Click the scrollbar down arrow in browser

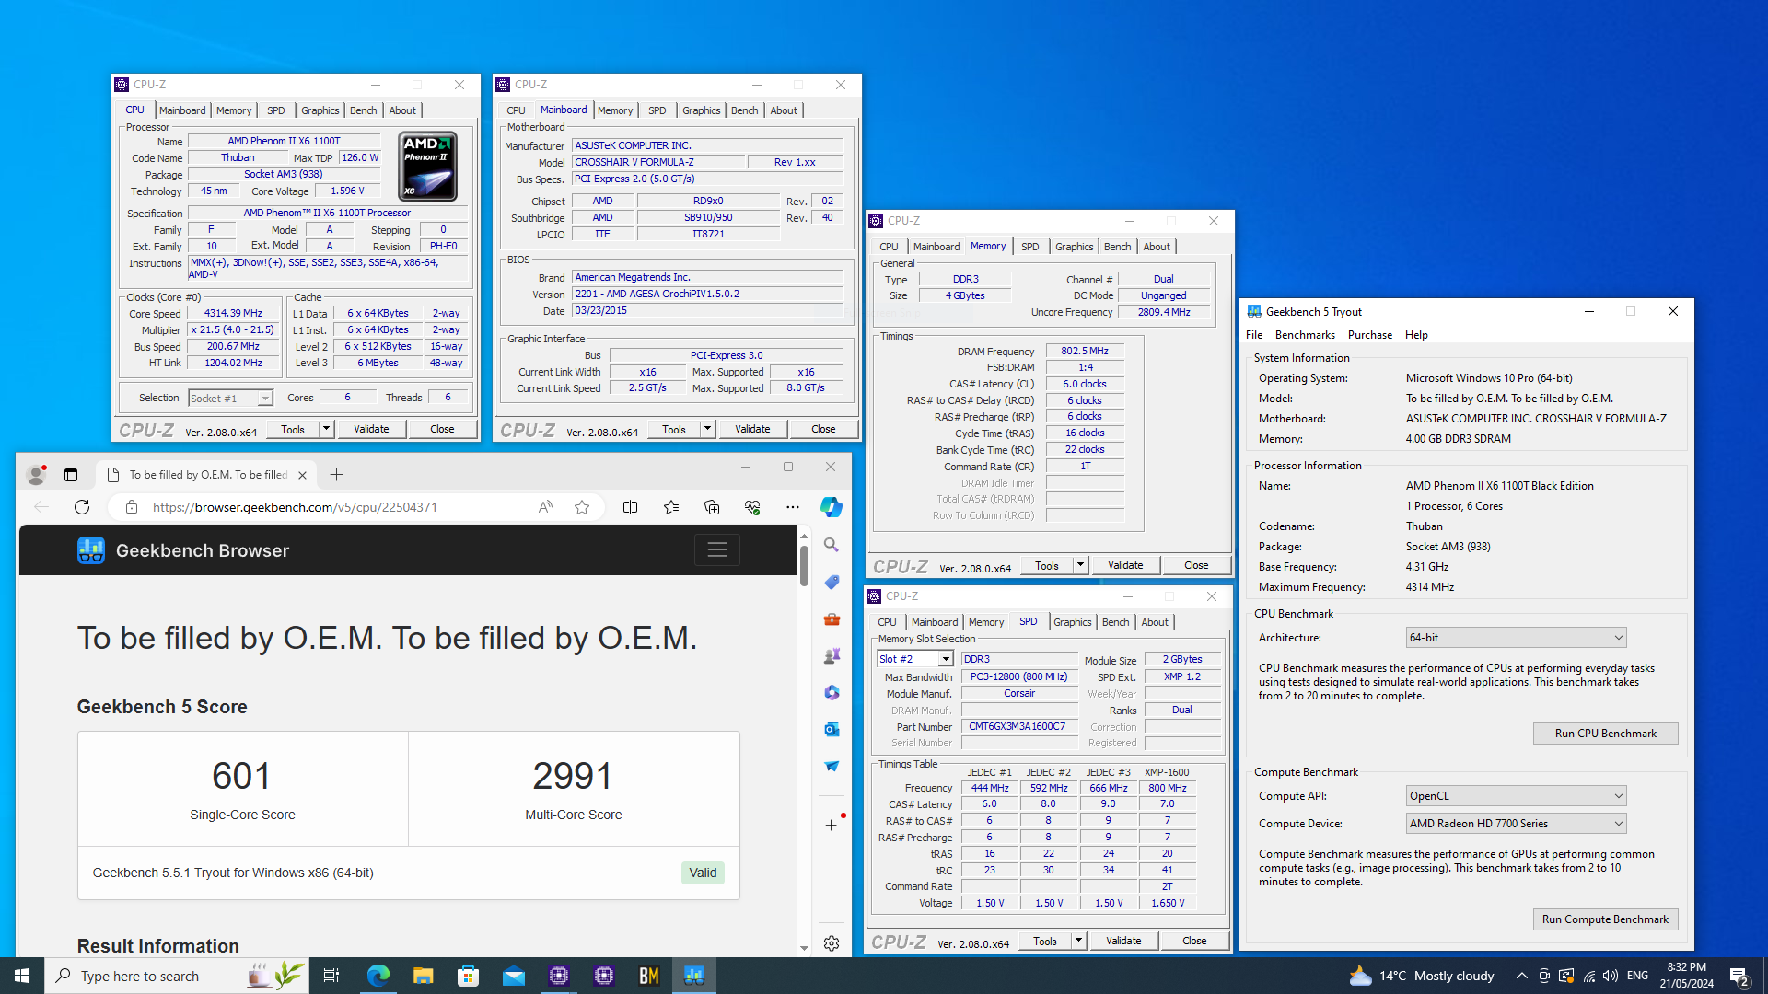point(804,948)
